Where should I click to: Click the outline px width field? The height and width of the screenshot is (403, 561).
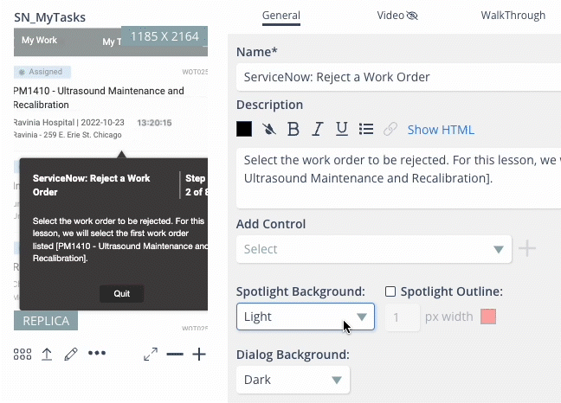click(x=403, y=317)
